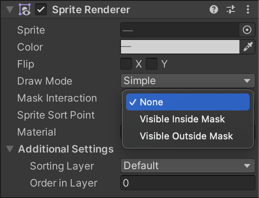Click the Order in Layer label
This screenshot has width=259, height=198.
coord(63,183)
